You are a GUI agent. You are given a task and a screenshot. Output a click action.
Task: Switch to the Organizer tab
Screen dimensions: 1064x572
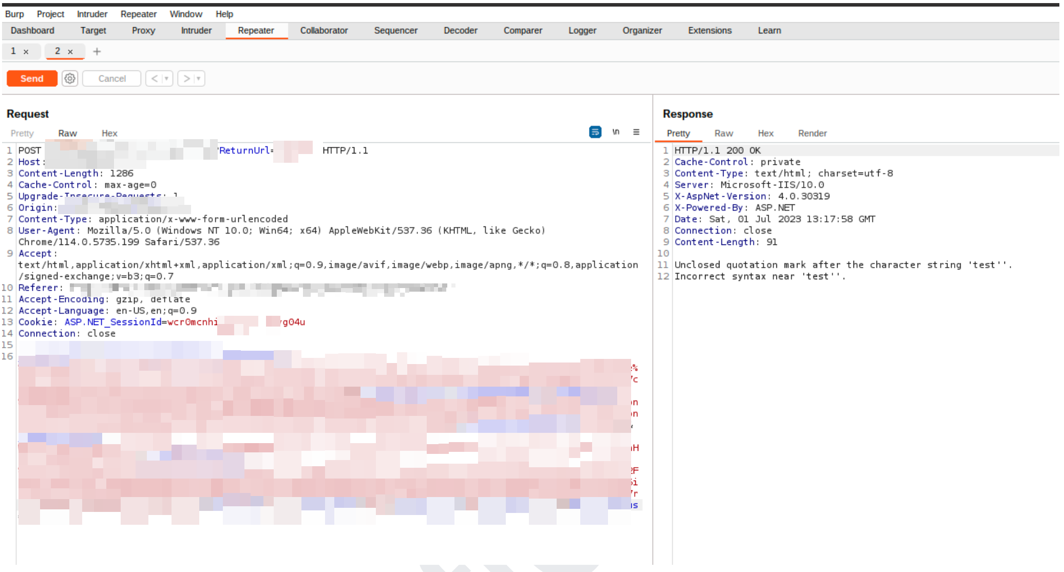click(x=642, y=30)
